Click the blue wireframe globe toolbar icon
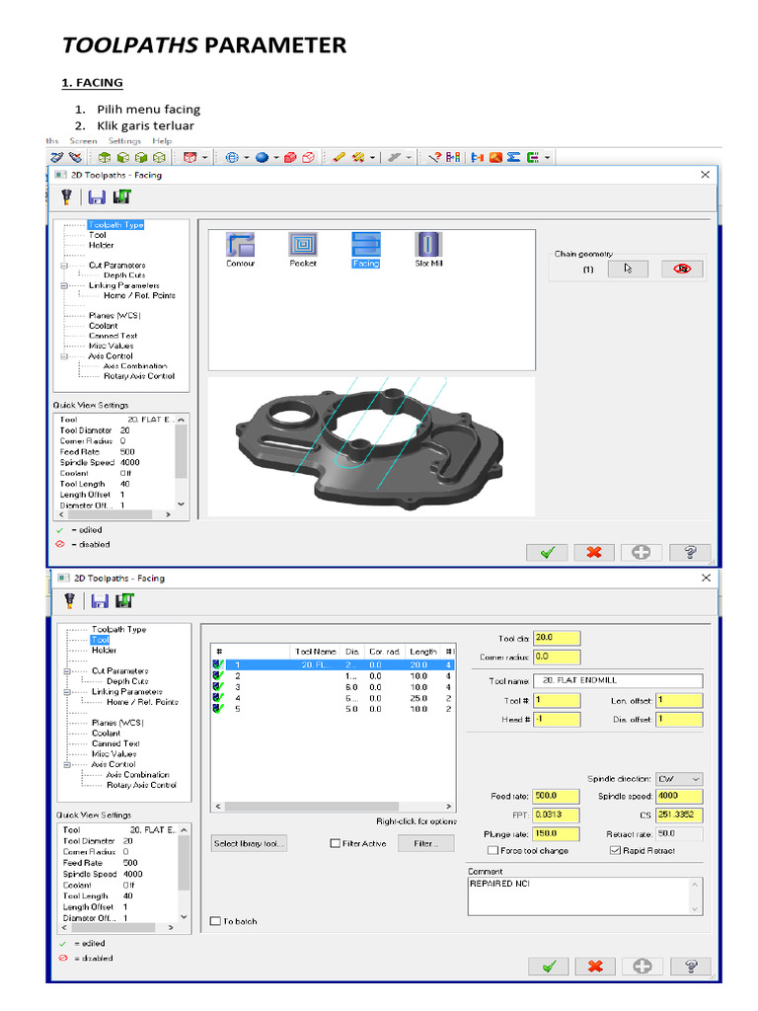 tap(232, 157)
